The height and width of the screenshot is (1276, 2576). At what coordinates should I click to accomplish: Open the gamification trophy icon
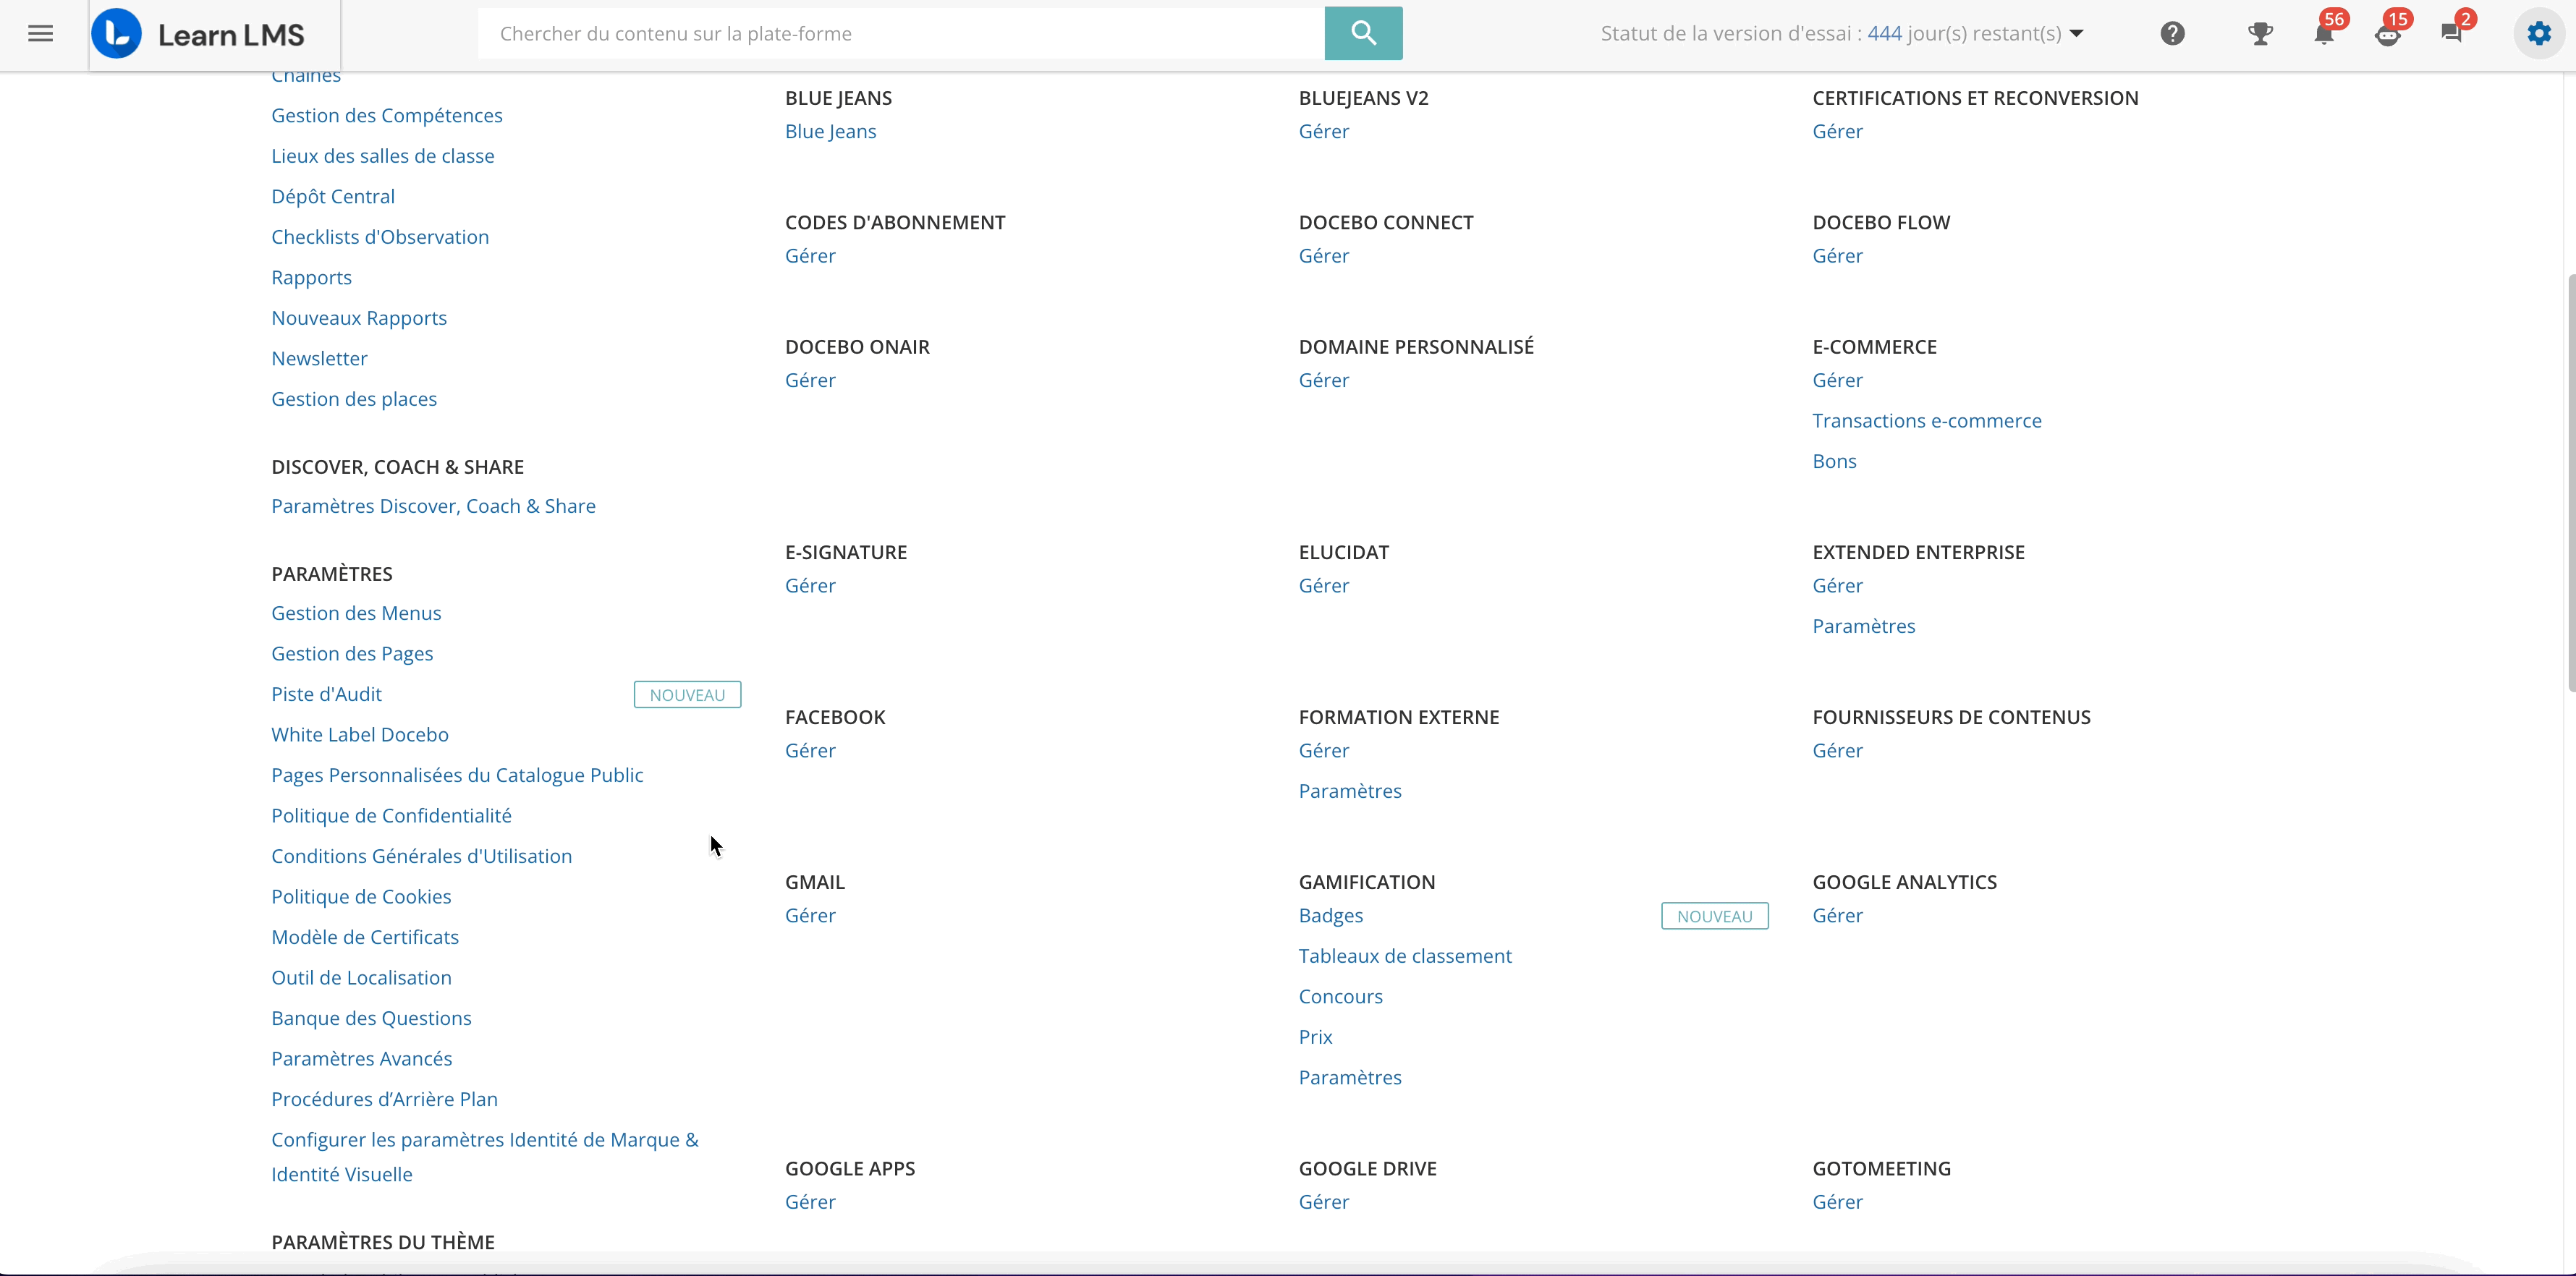coord(2259,34)
